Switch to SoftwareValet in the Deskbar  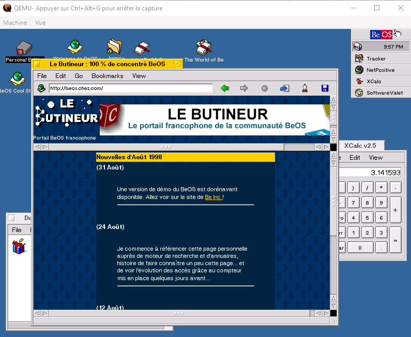click(381, 93)
